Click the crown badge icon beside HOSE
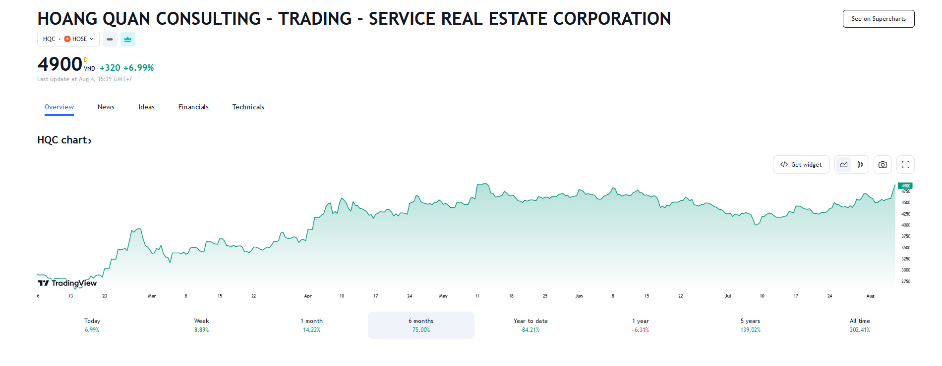The width and height of the screenshot is (942, 366). tap(127, 39)
